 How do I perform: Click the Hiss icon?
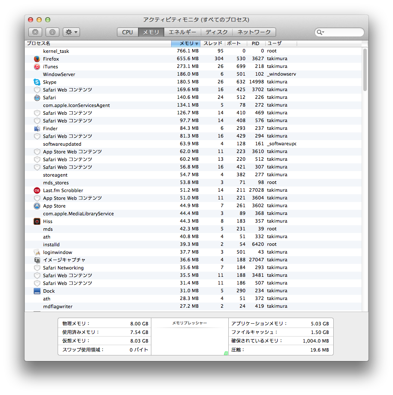tap(37, 221)
